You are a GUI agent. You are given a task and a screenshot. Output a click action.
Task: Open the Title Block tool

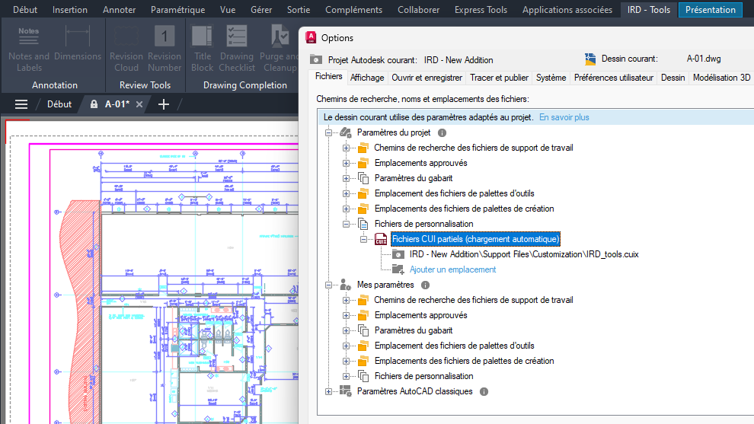click(x=202, y=48)
